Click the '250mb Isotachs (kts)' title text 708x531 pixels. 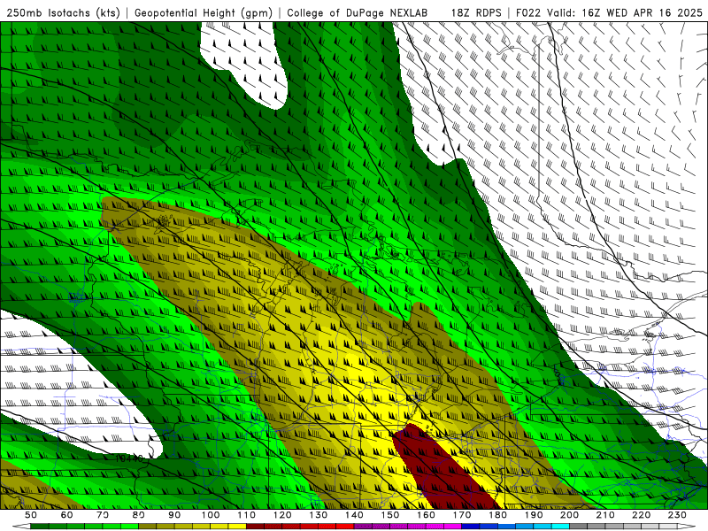(63, 12)
